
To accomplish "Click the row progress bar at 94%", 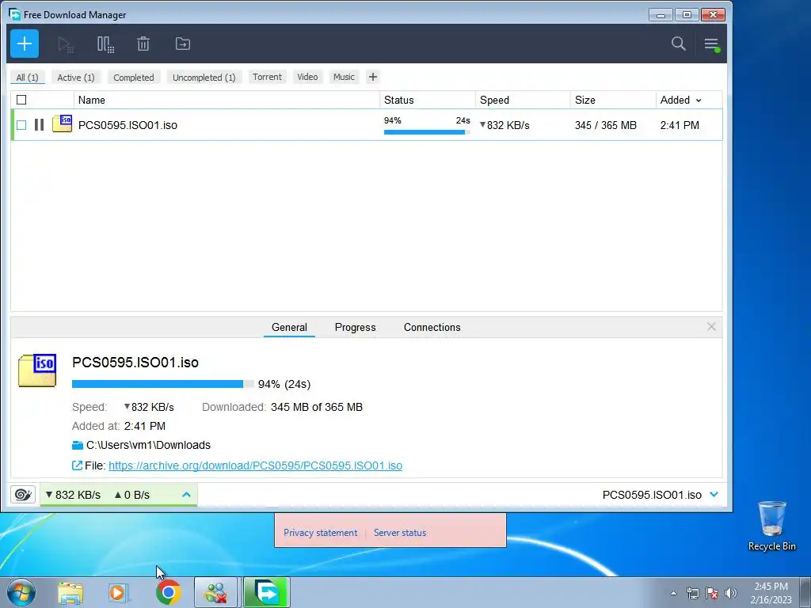I will (427, 132).
